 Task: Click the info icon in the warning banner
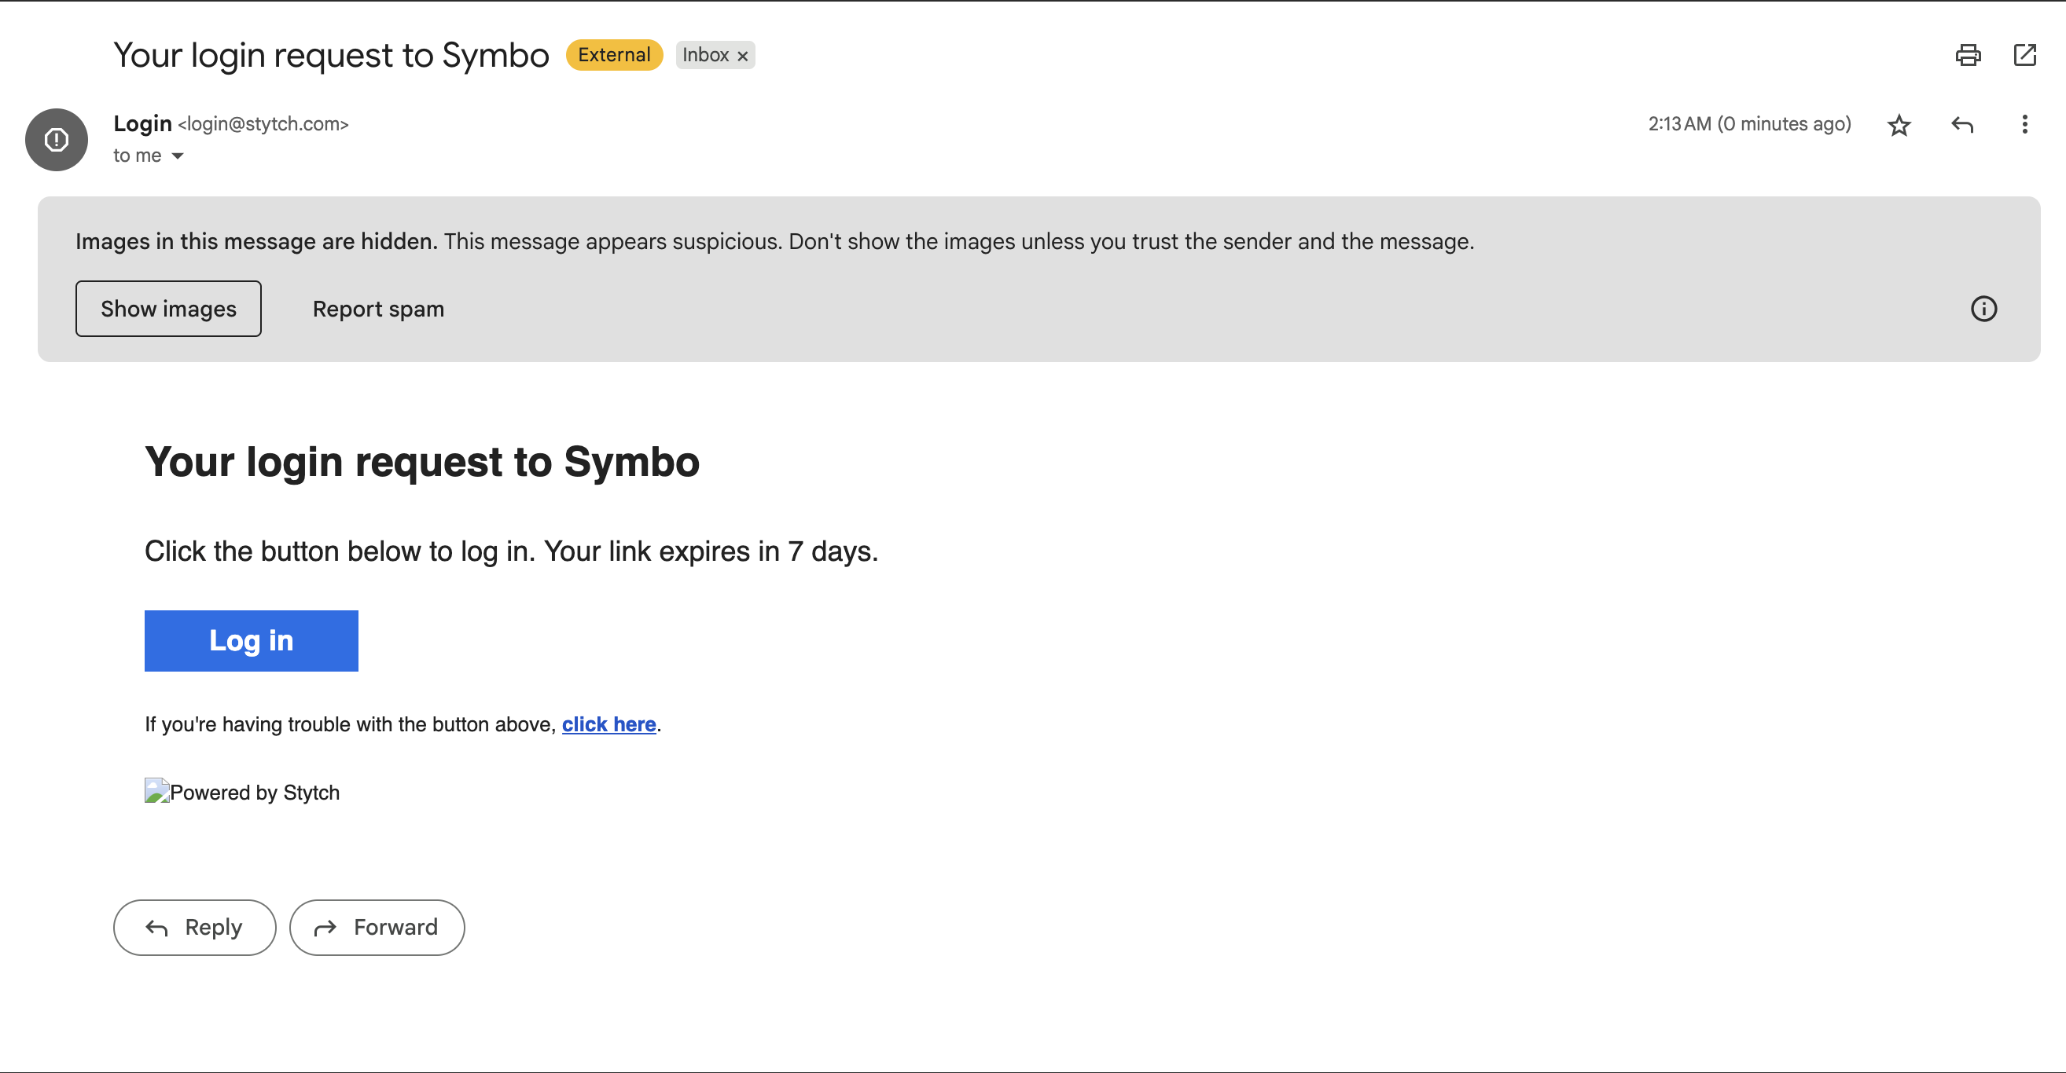click(x=1983, y=309)
